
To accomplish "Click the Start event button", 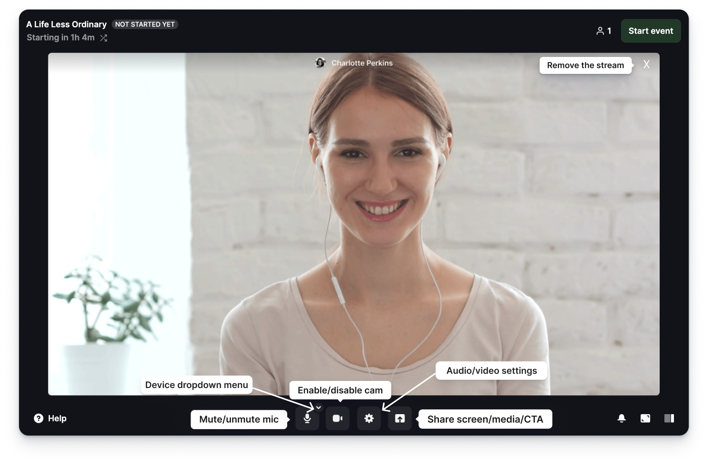I will 651,30.
